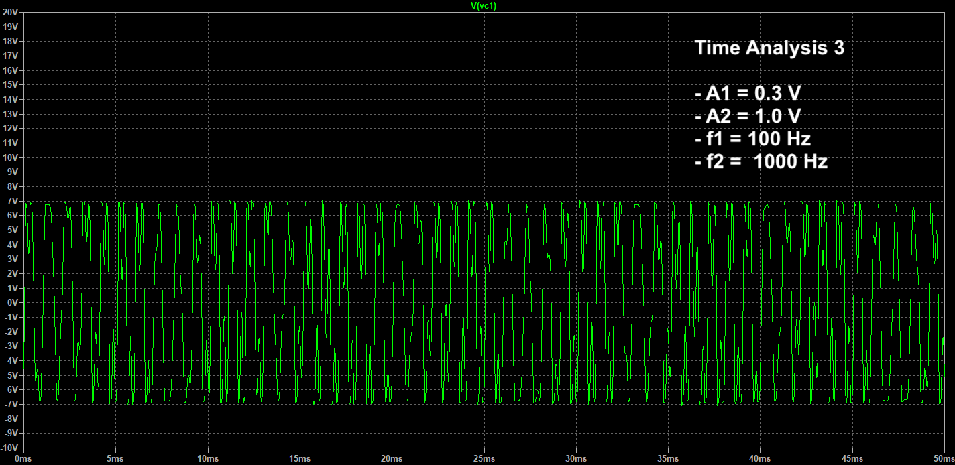Viewport: 955px width, 465px height.
Task: Select the V(vc1) trace label
Action: click(x=484, y=6)
